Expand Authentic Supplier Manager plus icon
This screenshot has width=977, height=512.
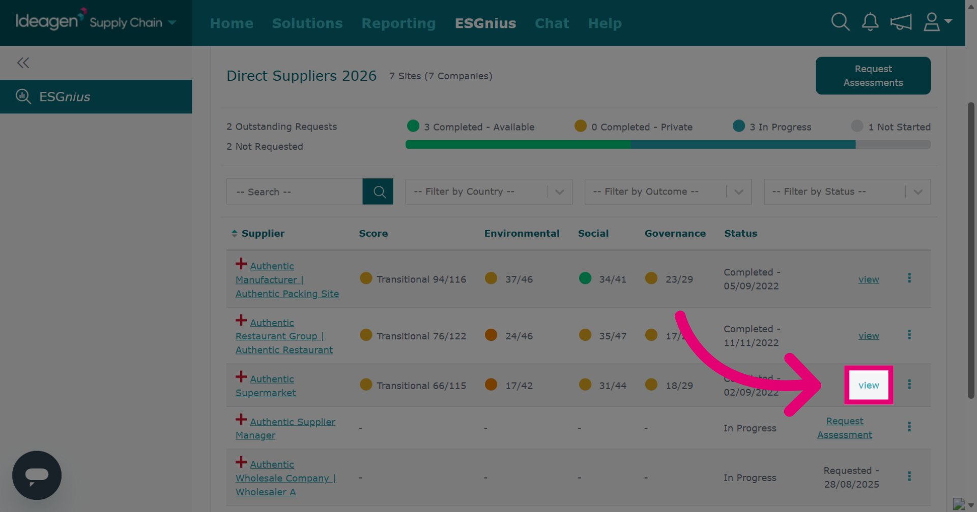tap(241, 420)
